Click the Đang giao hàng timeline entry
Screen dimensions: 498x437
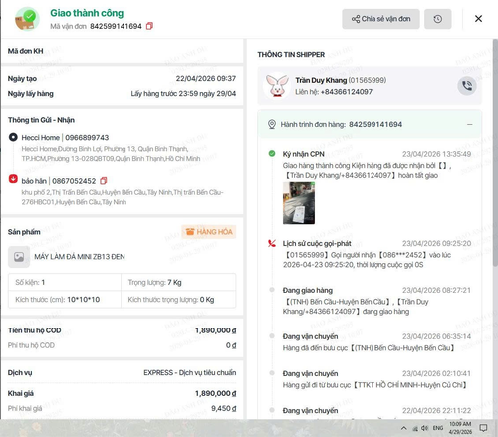coord(376,301)
